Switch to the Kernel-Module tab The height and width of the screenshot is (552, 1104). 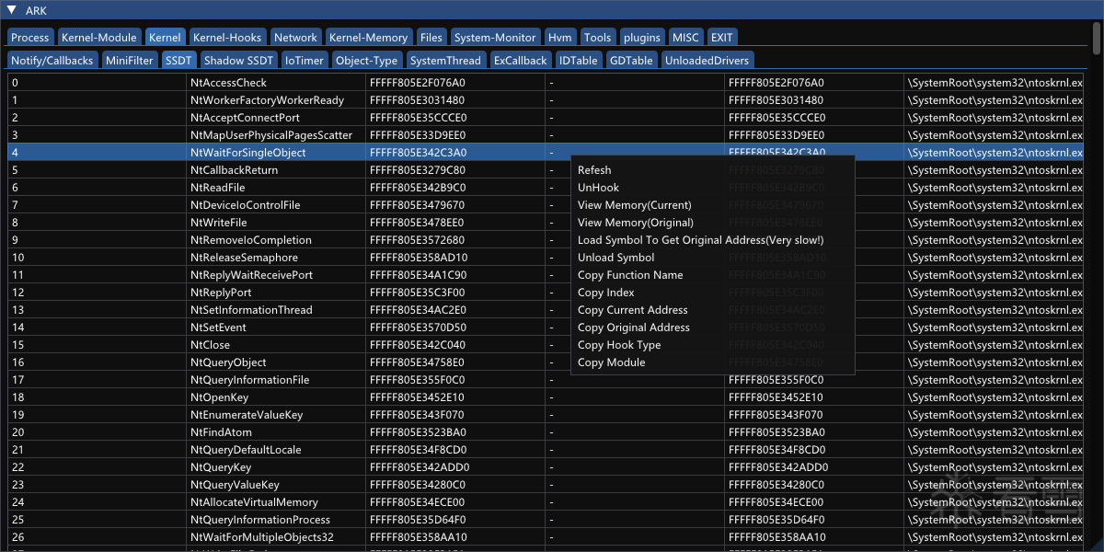(x=99, y=38)
